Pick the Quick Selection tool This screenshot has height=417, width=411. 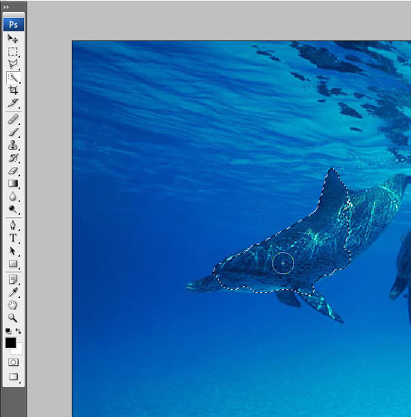pyautogui.click(x=13, y=77)
